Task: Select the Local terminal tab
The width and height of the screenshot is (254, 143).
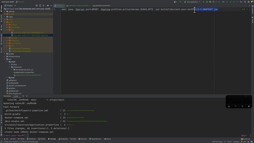Action: 15,96
